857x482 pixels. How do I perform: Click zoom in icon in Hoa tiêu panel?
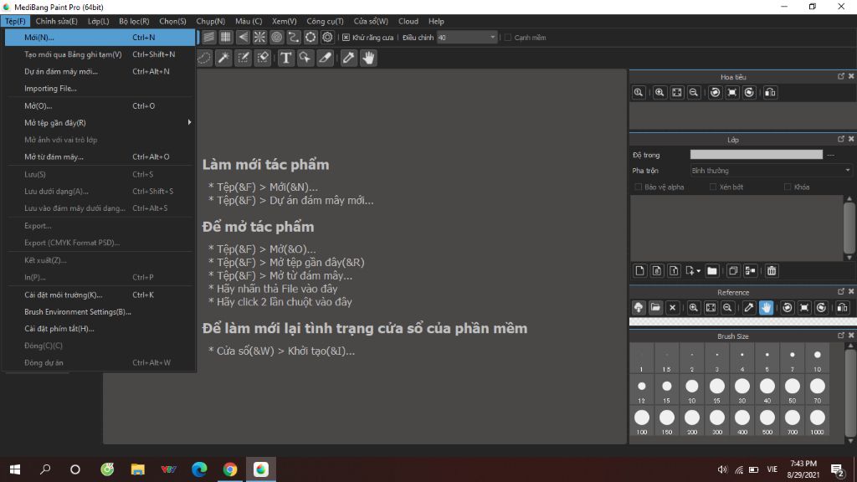(x=659, y=92)
